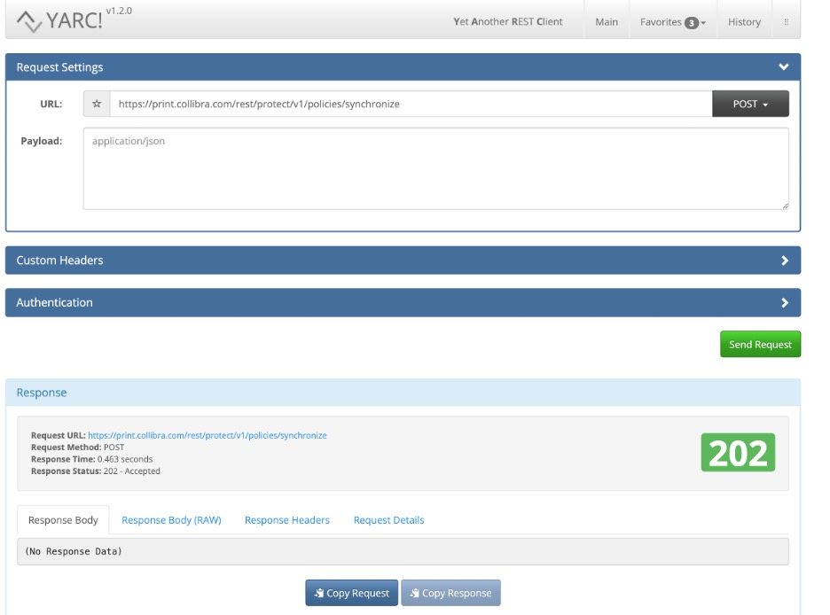Image resolution: width=830 pixels, height=615 pixels.
Task: Click the 202 status code badge
Action: pos(738,453)
